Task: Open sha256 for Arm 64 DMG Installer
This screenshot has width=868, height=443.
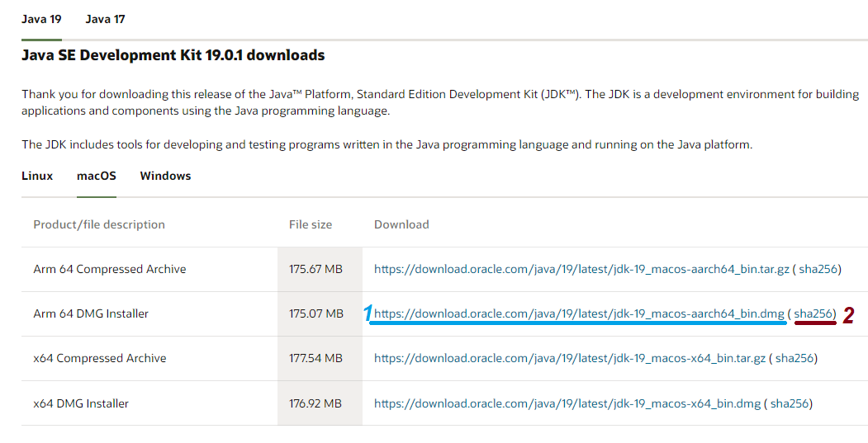Action: [x=813, y=313]
